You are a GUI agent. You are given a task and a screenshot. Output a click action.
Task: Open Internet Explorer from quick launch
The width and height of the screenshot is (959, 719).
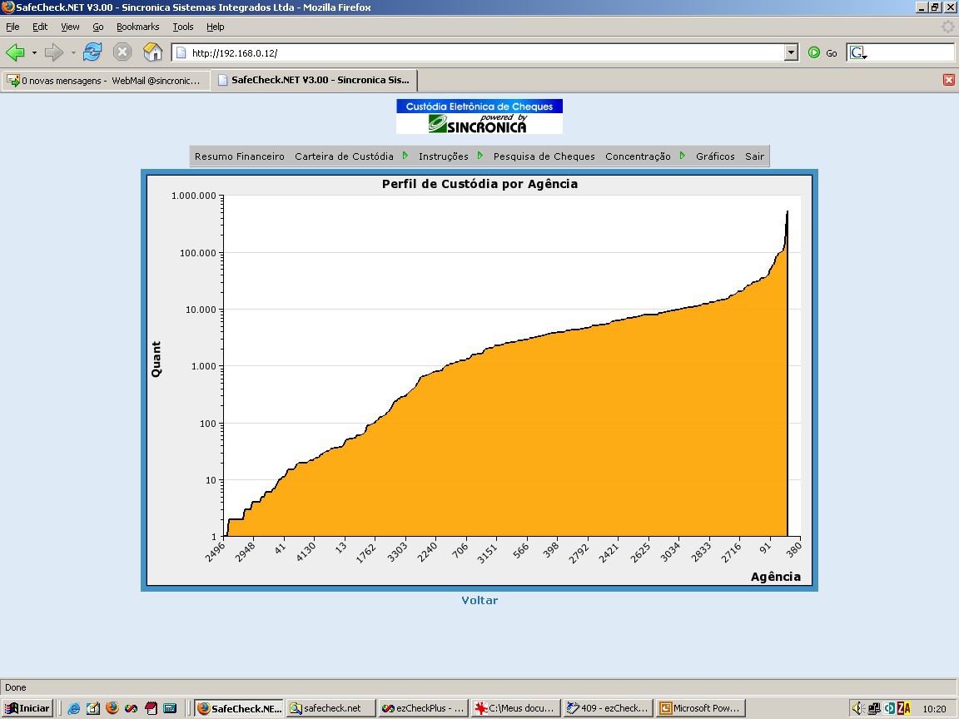tap(74, 708)
